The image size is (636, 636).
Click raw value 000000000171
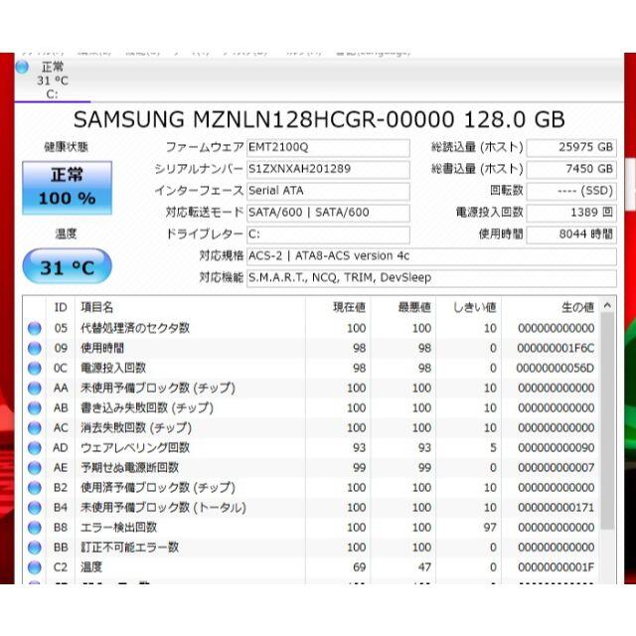(556, 508)
